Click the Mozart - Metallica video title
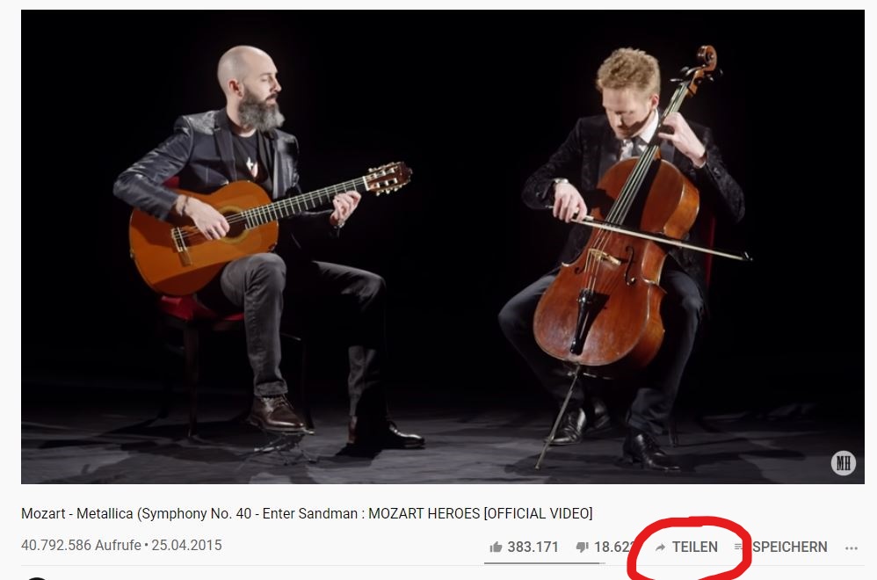This screenshot has width=877, height=580. coord(307,513)
